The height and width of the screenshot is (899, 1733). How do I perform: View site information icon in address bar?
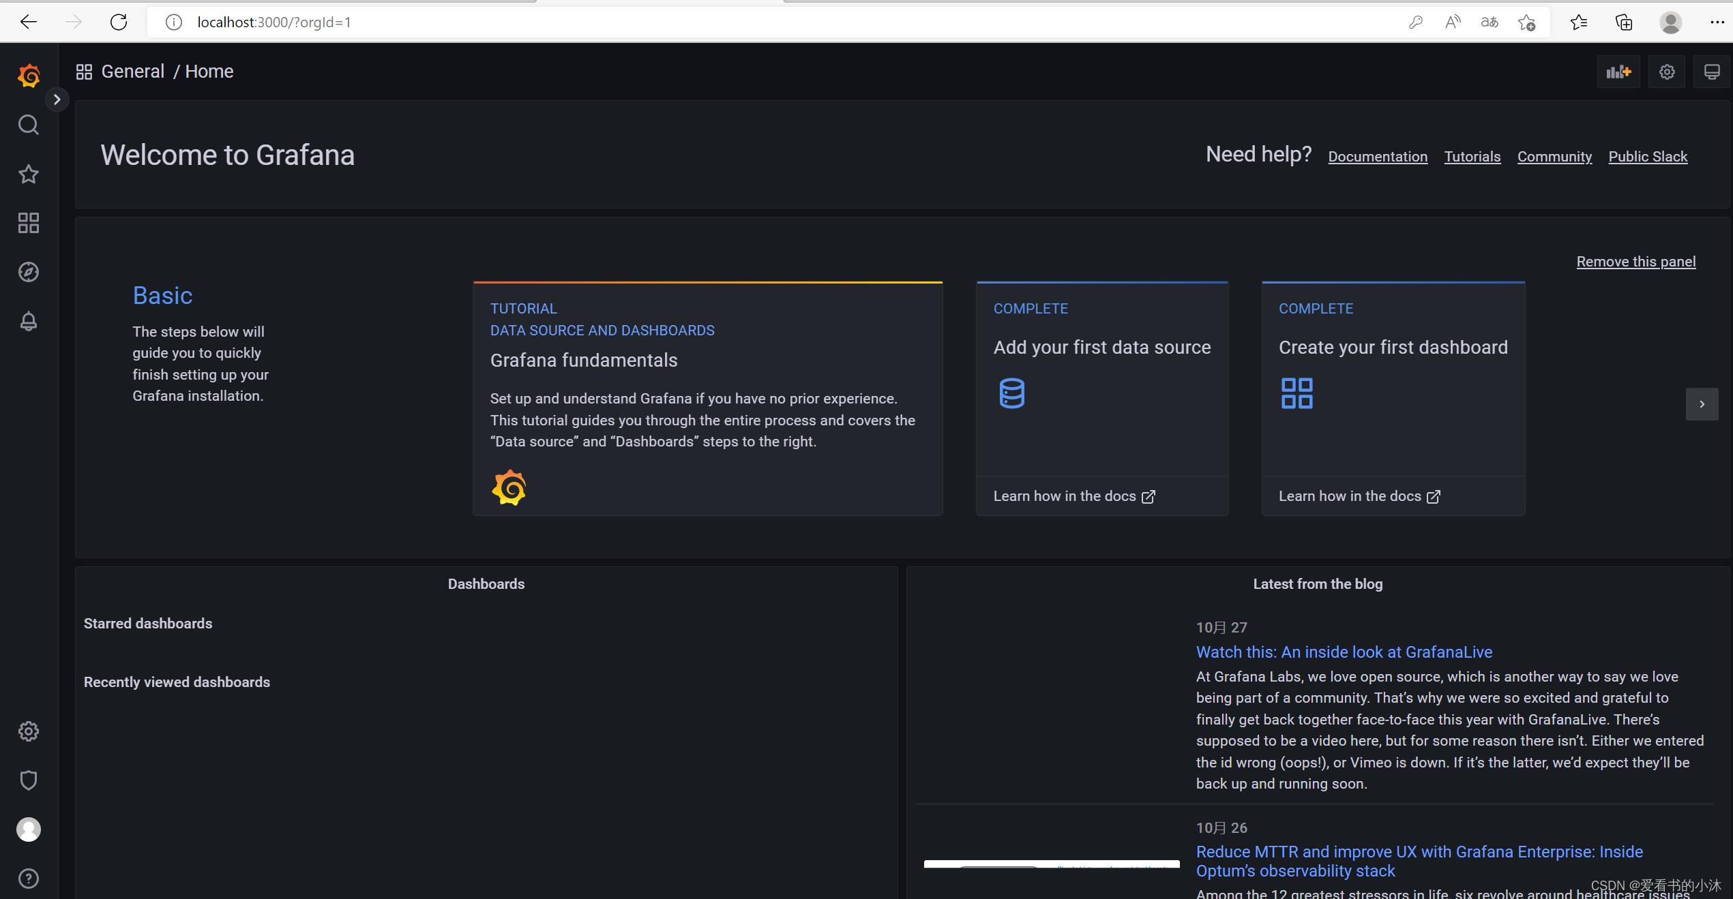coord(174,22)
